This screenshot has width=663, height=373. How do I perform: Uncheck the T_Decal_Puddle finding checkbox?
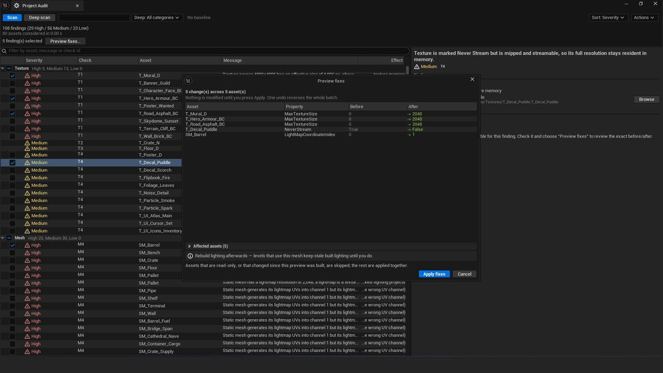[x=12, y=163]
